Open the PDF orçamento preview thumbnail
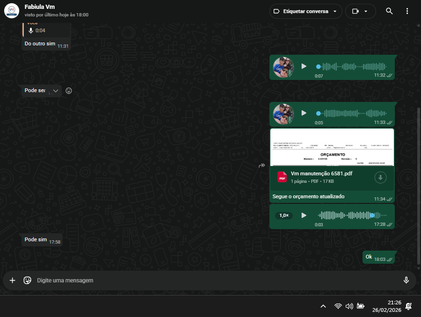Image resolution: width=421 pixels, height=317 pixels. tap(332, 147)
